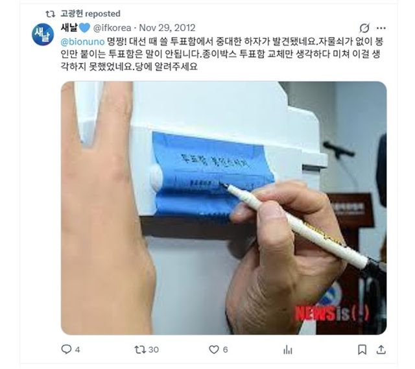Image resolution: width=415 pixels, height=369 pixels.
Task: Click the Nov 29, 2012 timestamp
Action: click(x=167, y=28)
